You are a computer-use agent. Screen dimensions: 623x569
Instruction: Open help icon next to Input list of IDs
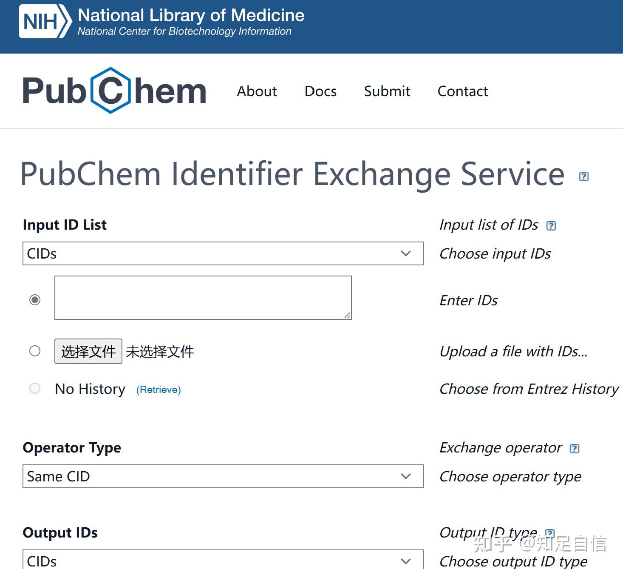551,226
